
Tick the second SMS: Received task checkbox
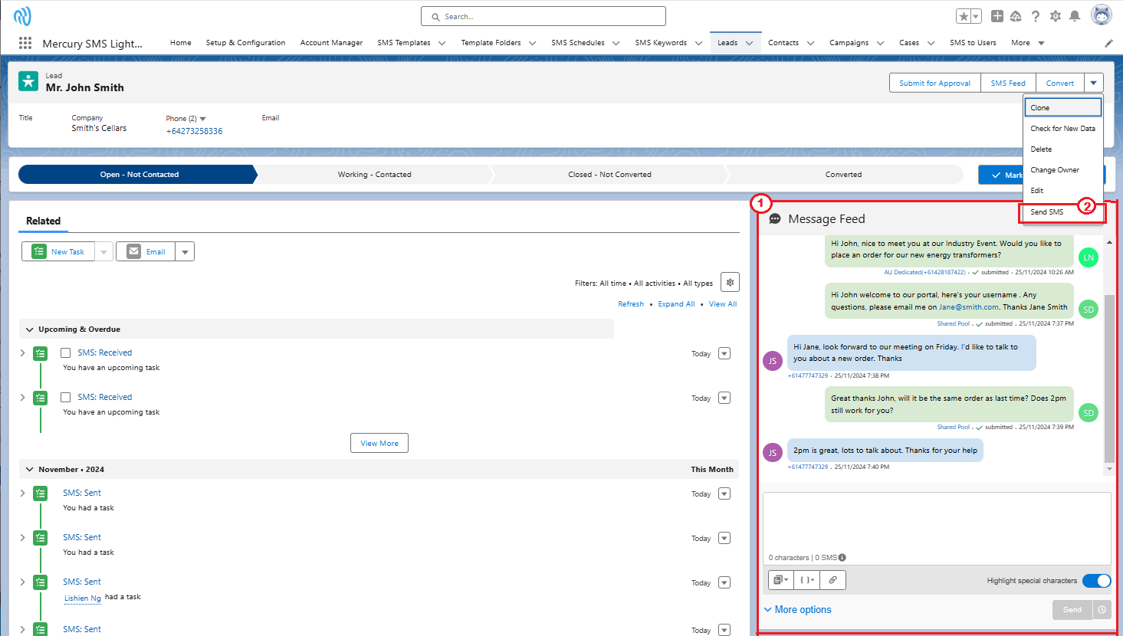coord(66,398)
